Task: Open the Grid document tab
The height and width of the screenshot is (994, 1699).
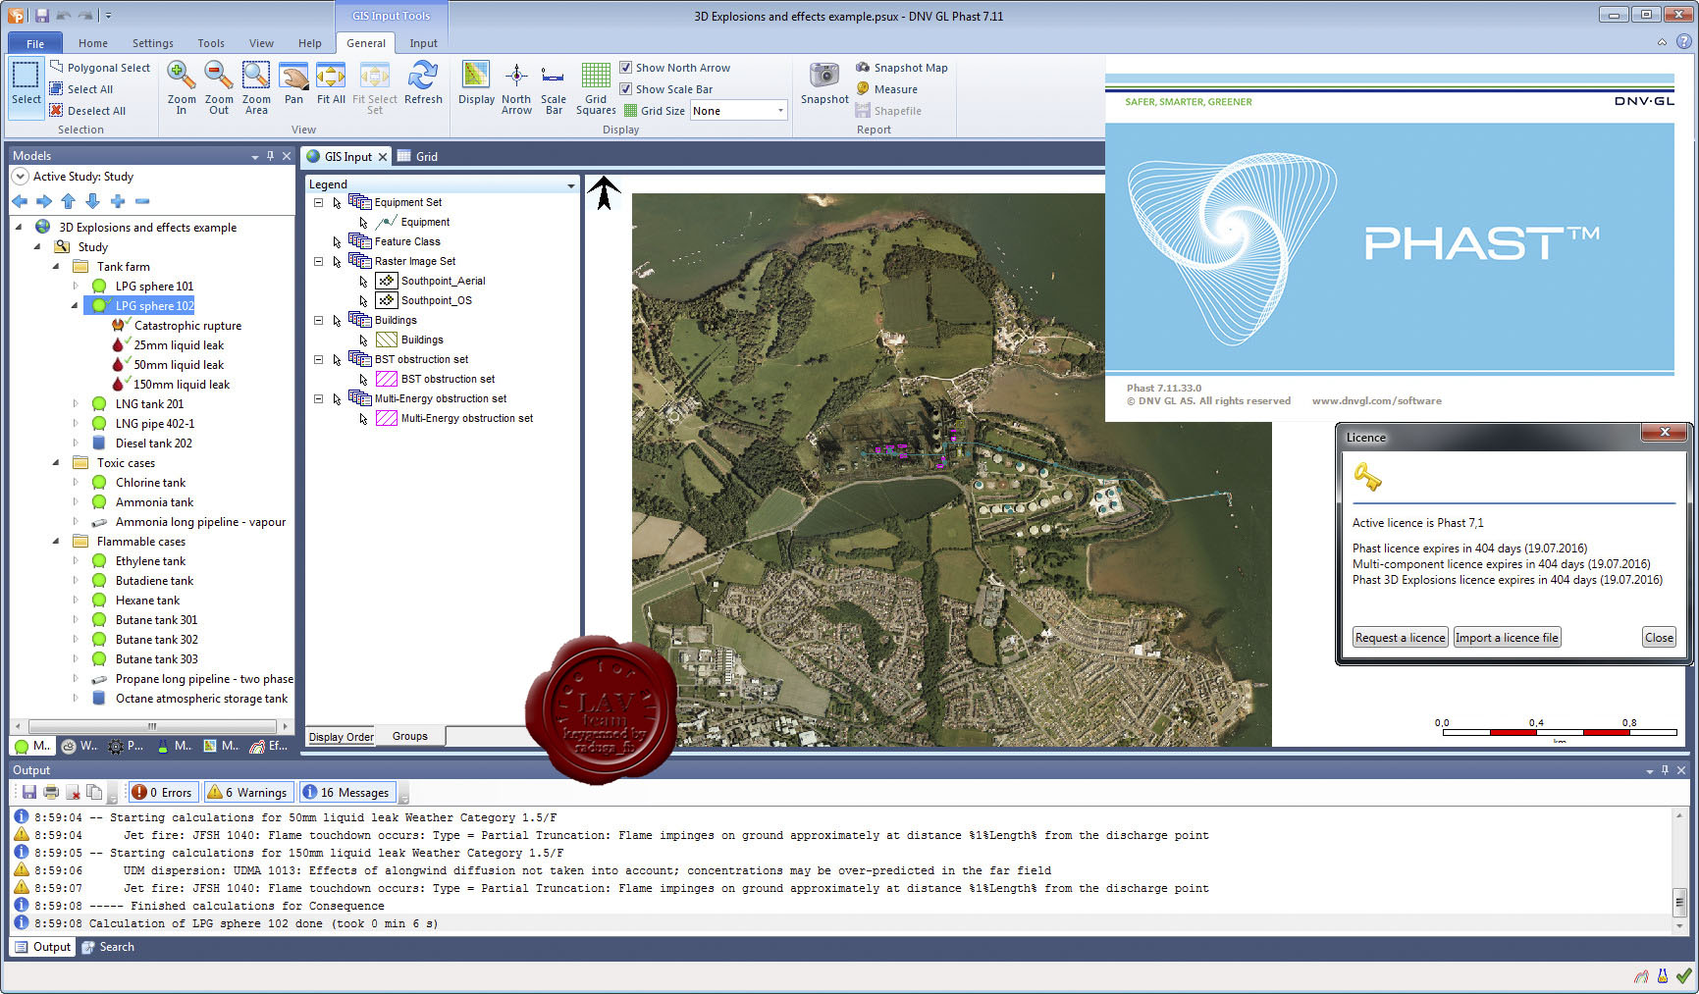Action: pos(418,156)
